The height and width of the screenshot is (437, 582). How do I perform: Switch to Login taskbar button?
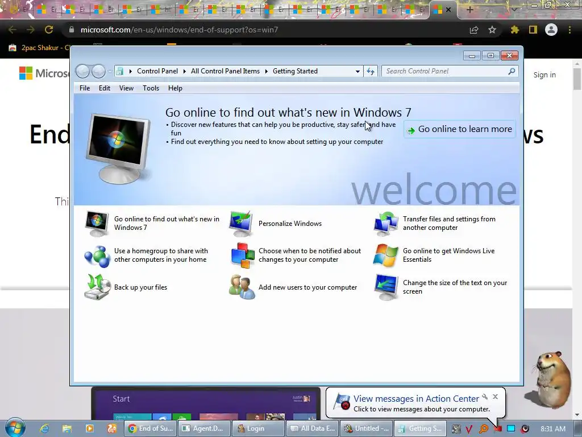[x=258, y=428]
